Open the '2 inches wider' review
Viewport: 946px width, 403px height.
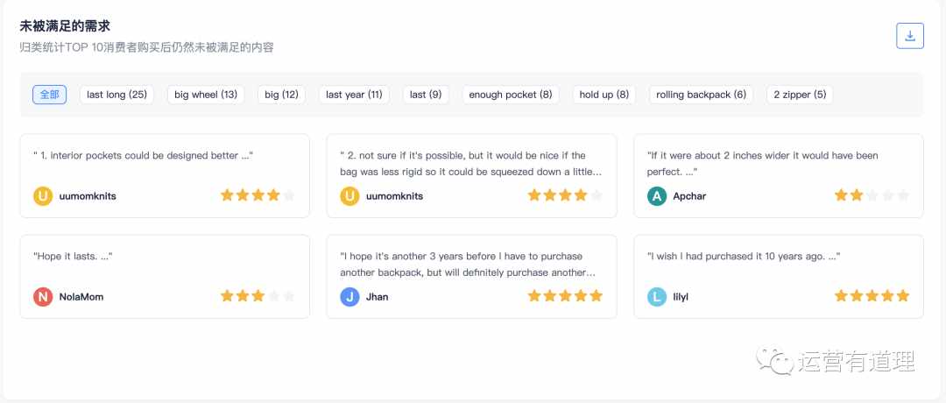coord(779,175)
